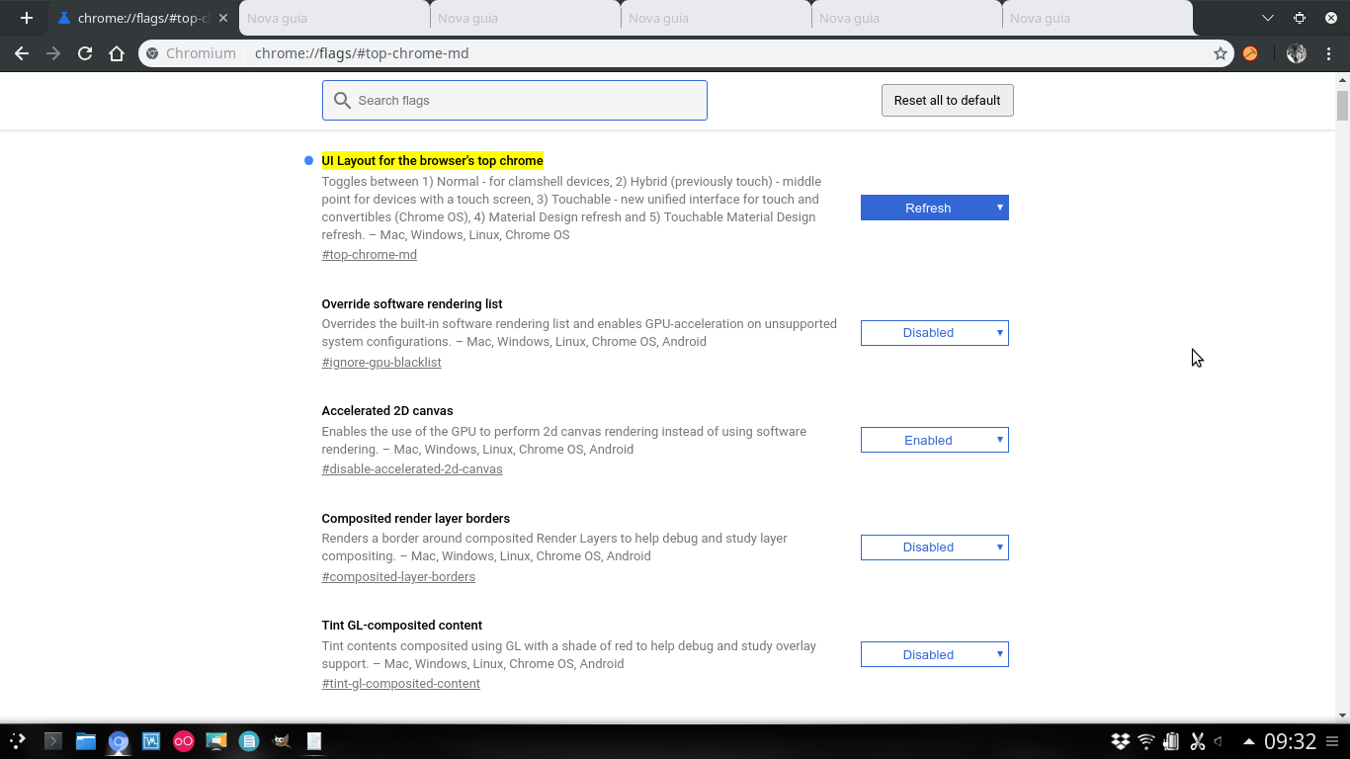Launch the terminal from the taskbar
The height and width of the screenshot is (759, 1350).
(x=52, y=741)
